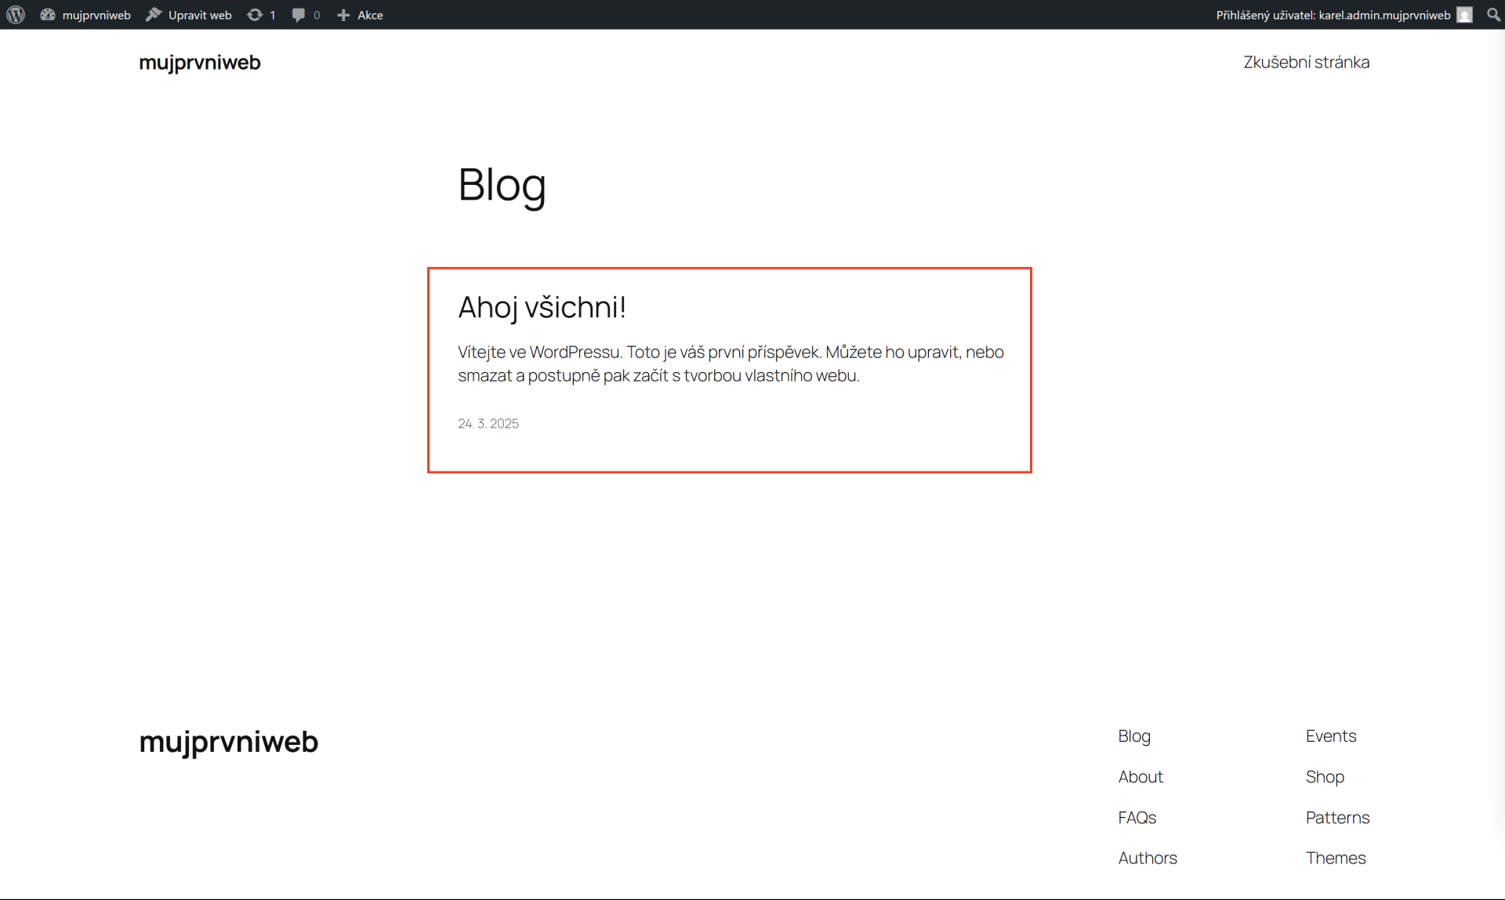1505x900 pixels.
Task: Click the post date 24. 3. 2025
Action: point(488,423)
